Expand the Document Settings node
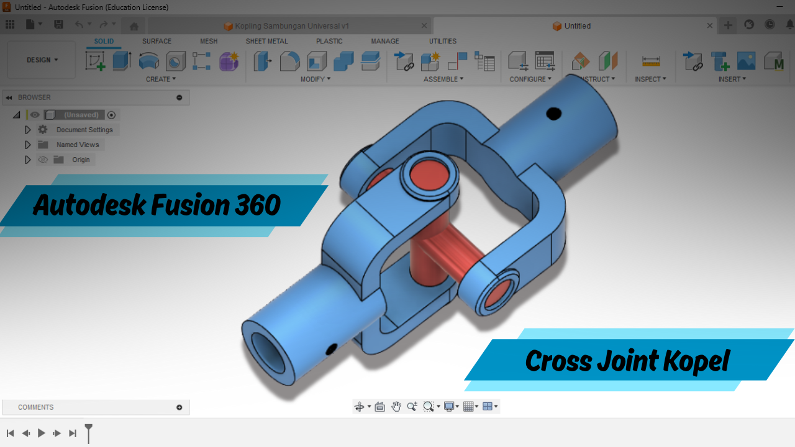795x447 pixels. [27, 130]
